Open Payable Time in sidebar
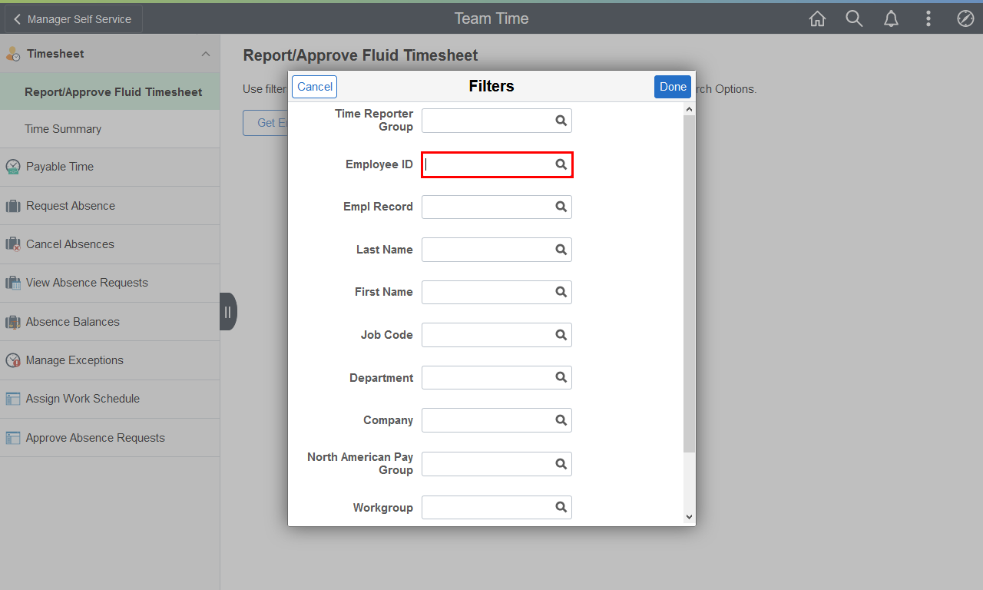Image resolution: width=983 pixels, height=590 pixels. tap(60, 167)
